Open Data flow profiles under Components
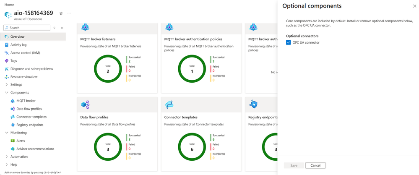Viewport: 419px width, 175px height. point(29,109)
